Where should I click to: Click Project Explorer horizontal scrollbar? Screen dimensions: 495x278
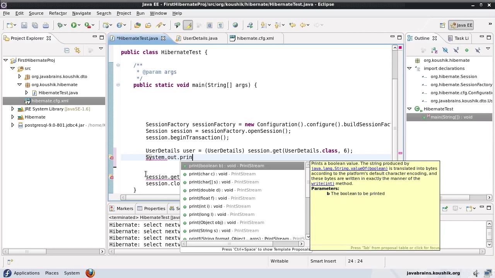pos(53,251)
